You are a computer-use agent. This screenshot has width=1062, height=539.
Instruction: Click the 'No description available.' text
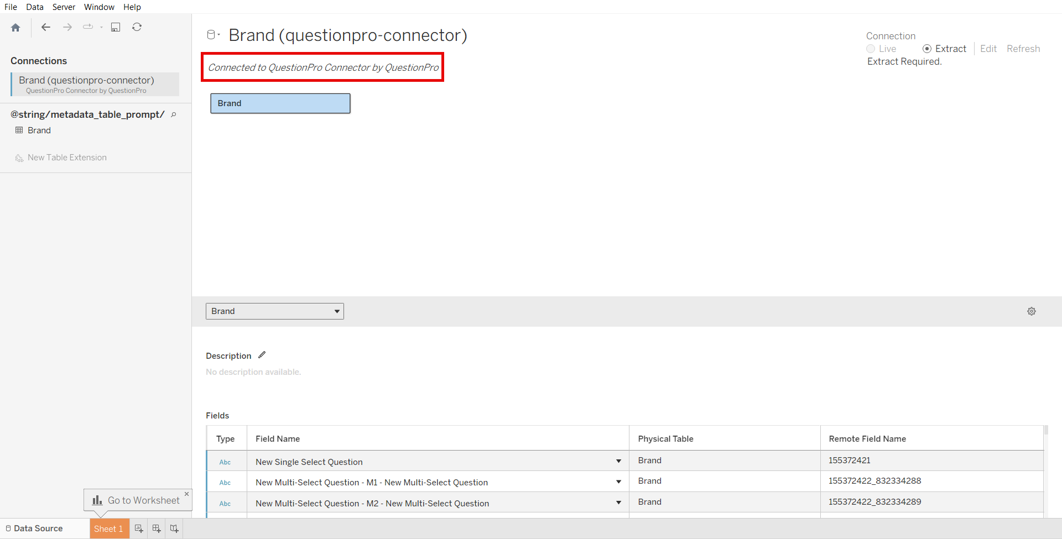(x=253, y=372)
